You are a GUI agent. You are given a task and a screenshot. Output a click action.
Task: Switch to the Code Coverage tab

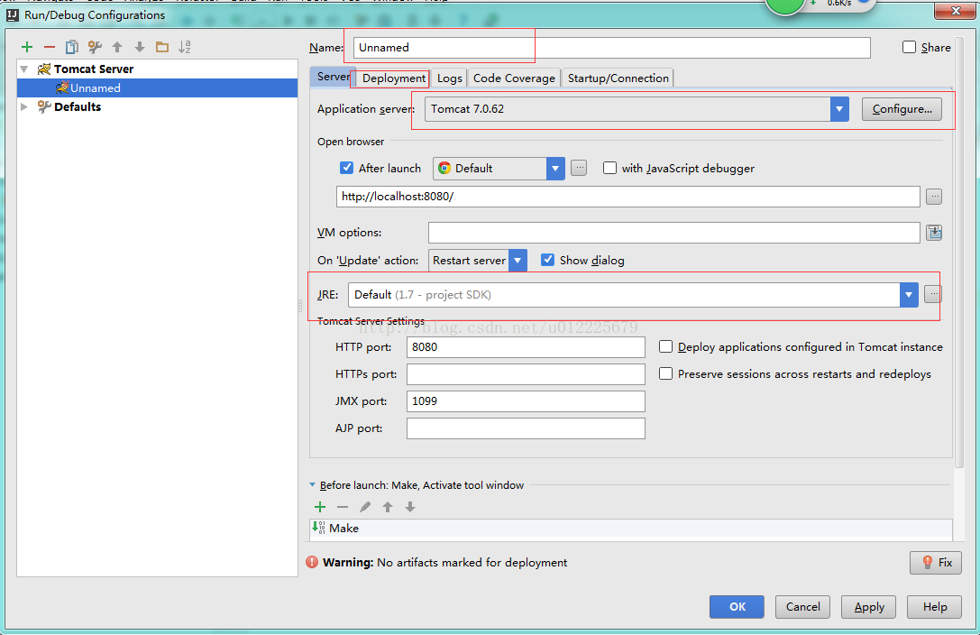514,78
